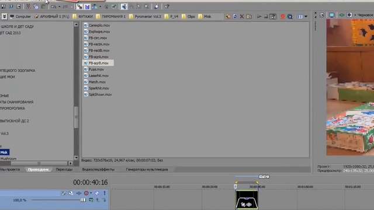Open the automation settings dropdown arrow
Image resolution: width=374 pixels, height=210 pixels.
point(91,193)
